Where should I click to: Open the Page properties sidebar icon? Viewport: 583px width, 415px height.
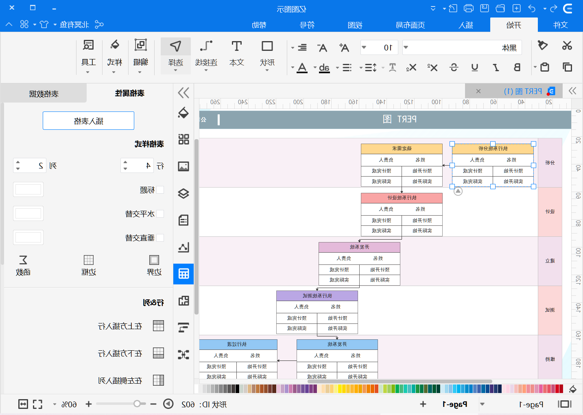point(183,220)
